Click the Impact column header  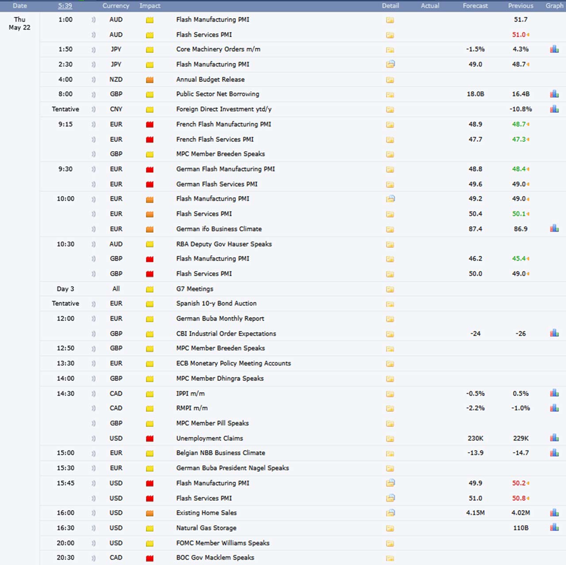pyautogui.click(x=150, y=6)
